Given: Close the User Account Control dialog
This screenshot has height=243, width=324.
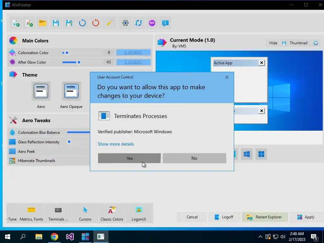Looking at the screenshot, I should coord(227,77).
